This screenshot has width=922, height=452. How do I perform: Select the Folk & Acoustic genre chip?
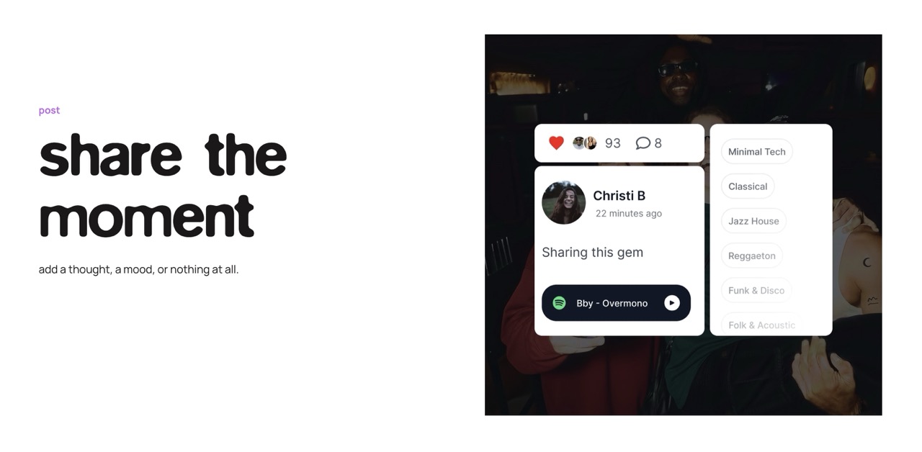(x=761, y=325)
